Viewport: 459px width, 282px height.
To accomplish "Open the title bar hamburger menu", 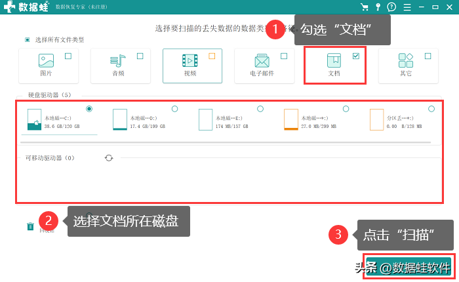I will pyautogui.click(x=408, y=7).
